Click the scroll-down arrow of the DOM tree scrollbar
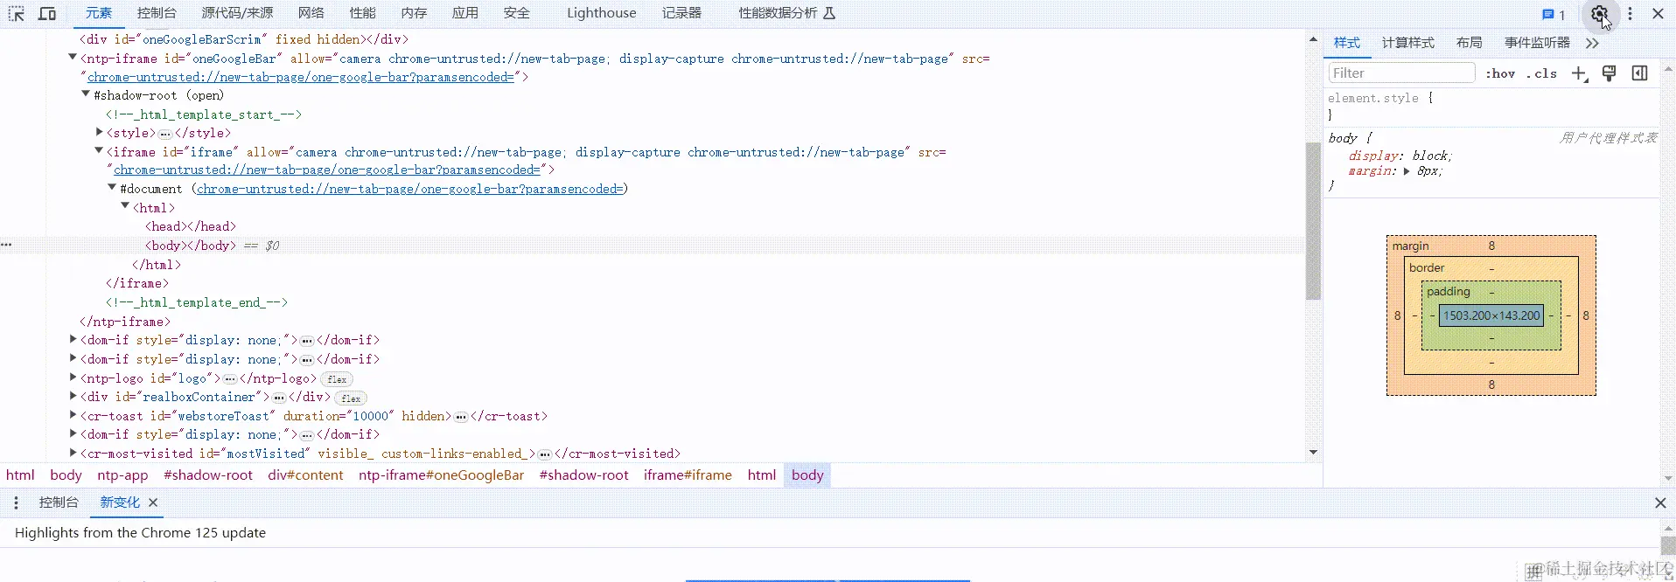1676x582 pixels. click(1313, 452)
